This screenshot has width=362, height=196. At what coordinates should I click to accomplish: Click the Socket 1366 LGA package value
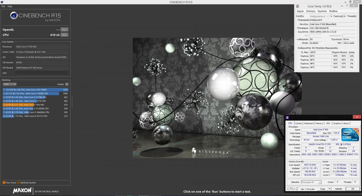point(321,136)
